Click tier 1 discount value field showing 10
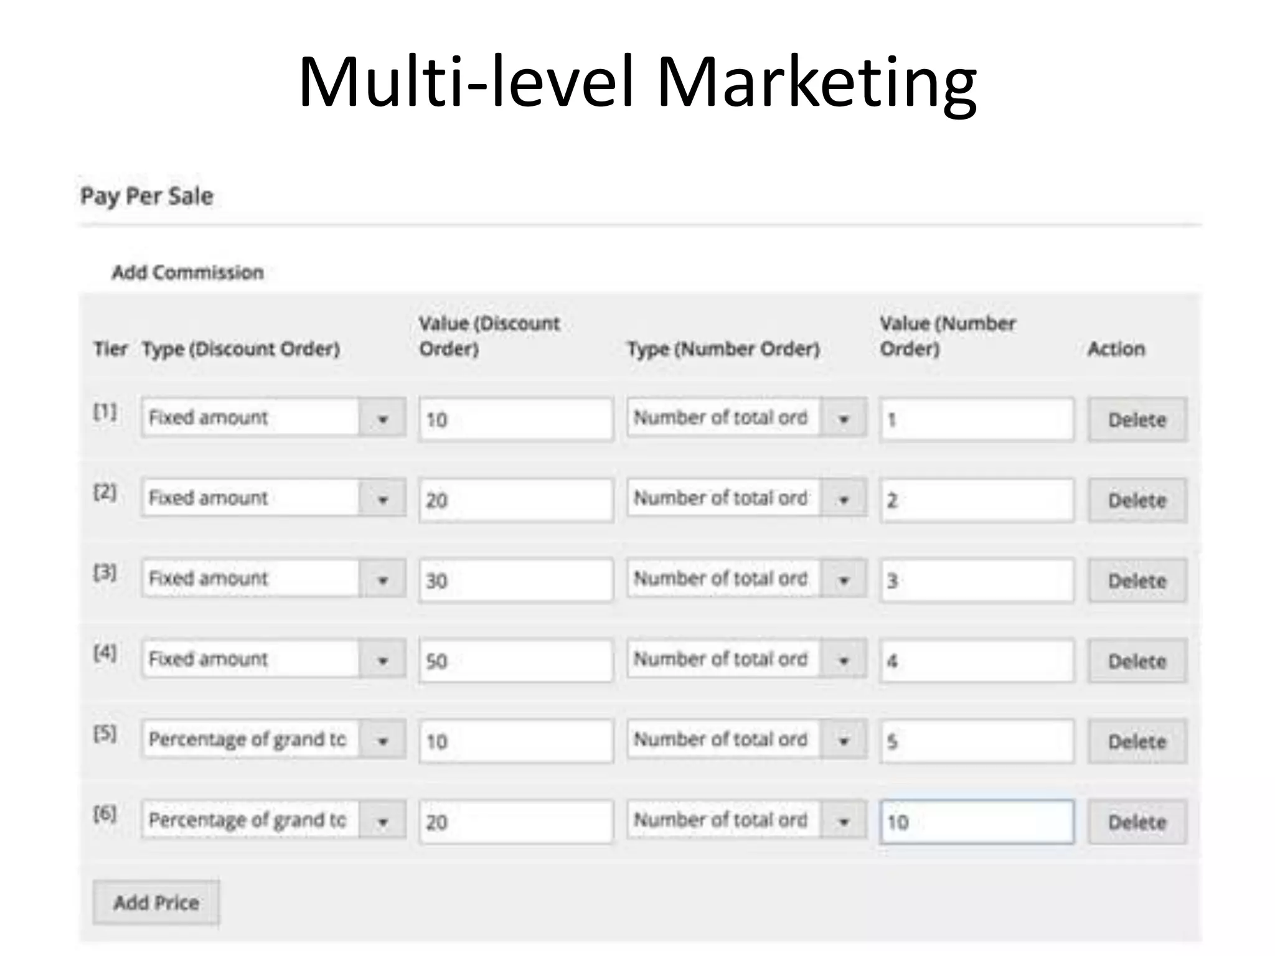The width and height of the screenshot is (1275, 956). (516, 419)
